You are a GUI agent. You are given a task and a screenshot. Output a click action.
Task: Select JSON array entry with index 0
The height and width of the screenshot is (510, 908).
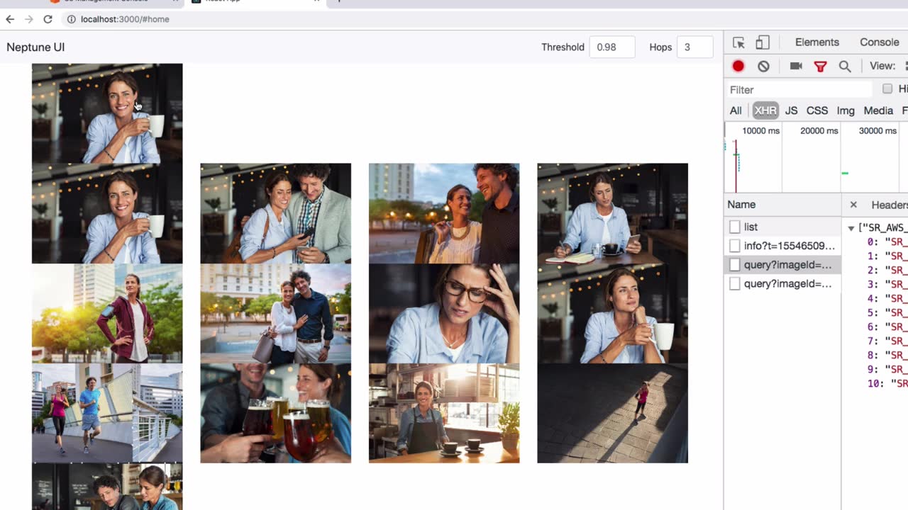887,242
